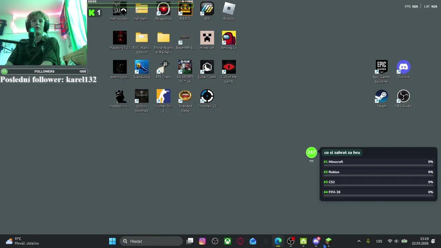
Task: Switch the CES keyboard language indicator
Action: 379,241
